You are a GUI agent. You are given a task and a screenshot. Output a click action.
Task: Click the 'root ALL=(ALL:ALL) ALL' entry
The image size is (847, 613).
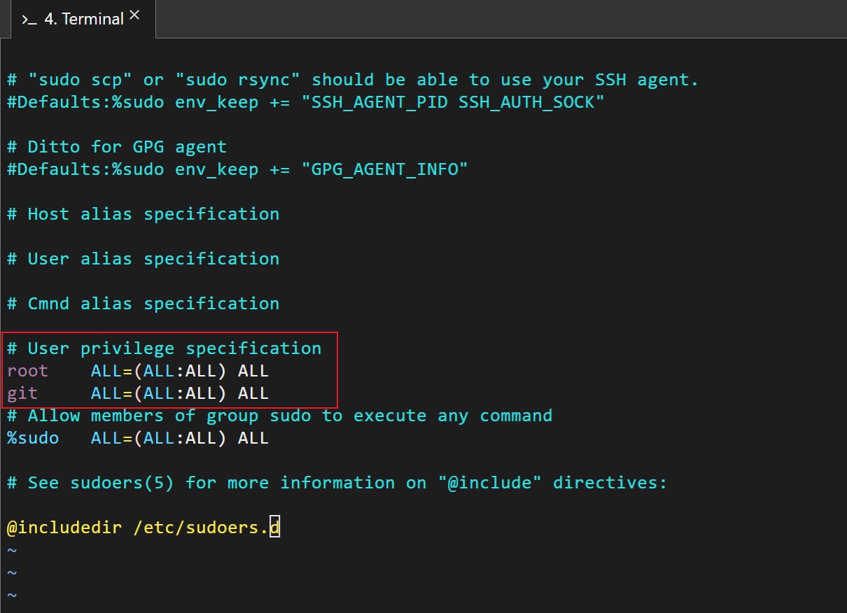[x=138, y=370]
